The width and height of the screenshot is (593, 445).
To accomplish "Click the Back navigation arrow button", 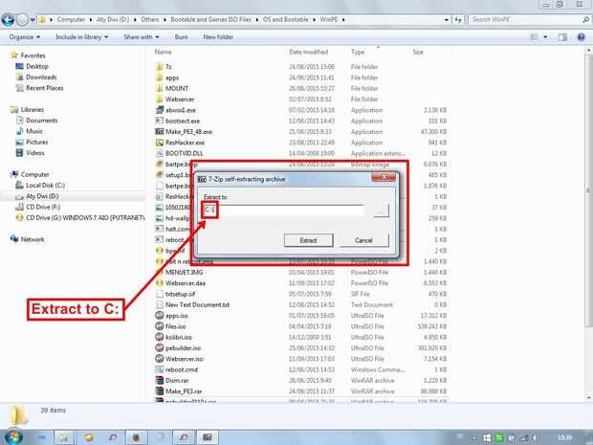I will click(8, 20).
